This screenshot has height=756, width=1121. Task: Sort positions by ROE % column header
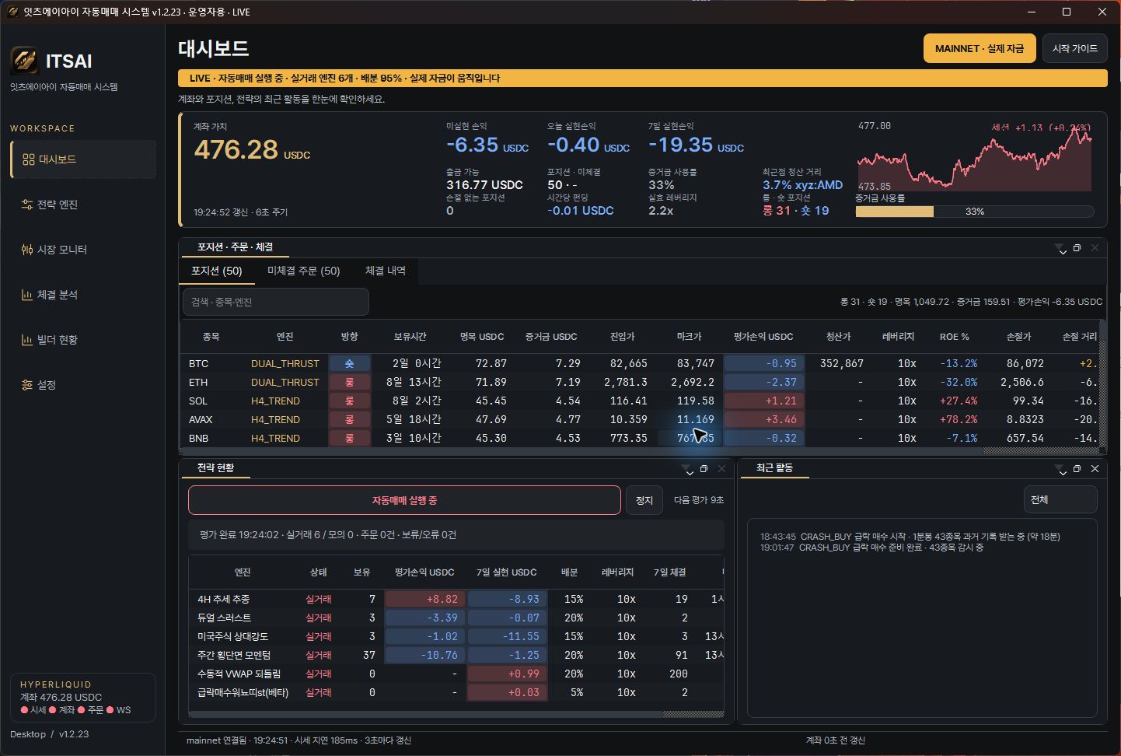pos(954,337)
